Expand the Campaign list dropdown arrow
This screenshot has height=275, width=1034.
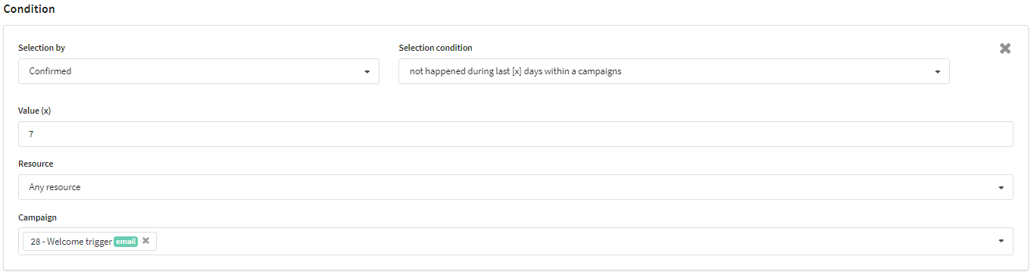[1001, 241]
